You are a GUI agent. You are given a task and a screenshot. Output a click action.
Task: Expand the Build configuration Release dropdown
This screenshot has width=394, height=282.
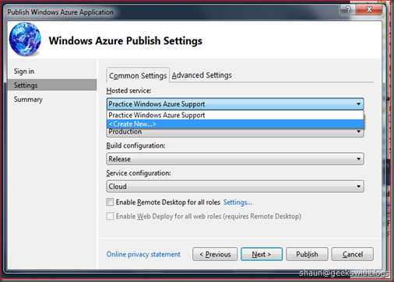point(235,158)
